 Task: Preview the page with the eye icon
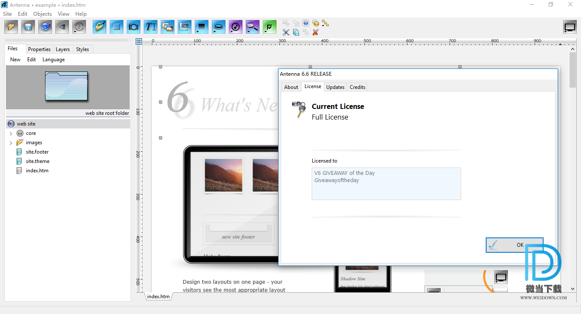coord(62,27)
